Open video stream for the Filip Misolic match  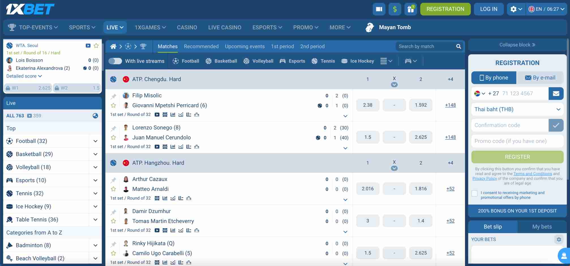(x=157, y=114)
